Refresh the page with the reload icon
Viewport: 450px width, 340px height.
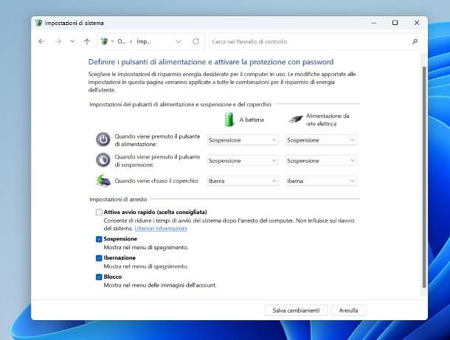click(x=195, y=41)
